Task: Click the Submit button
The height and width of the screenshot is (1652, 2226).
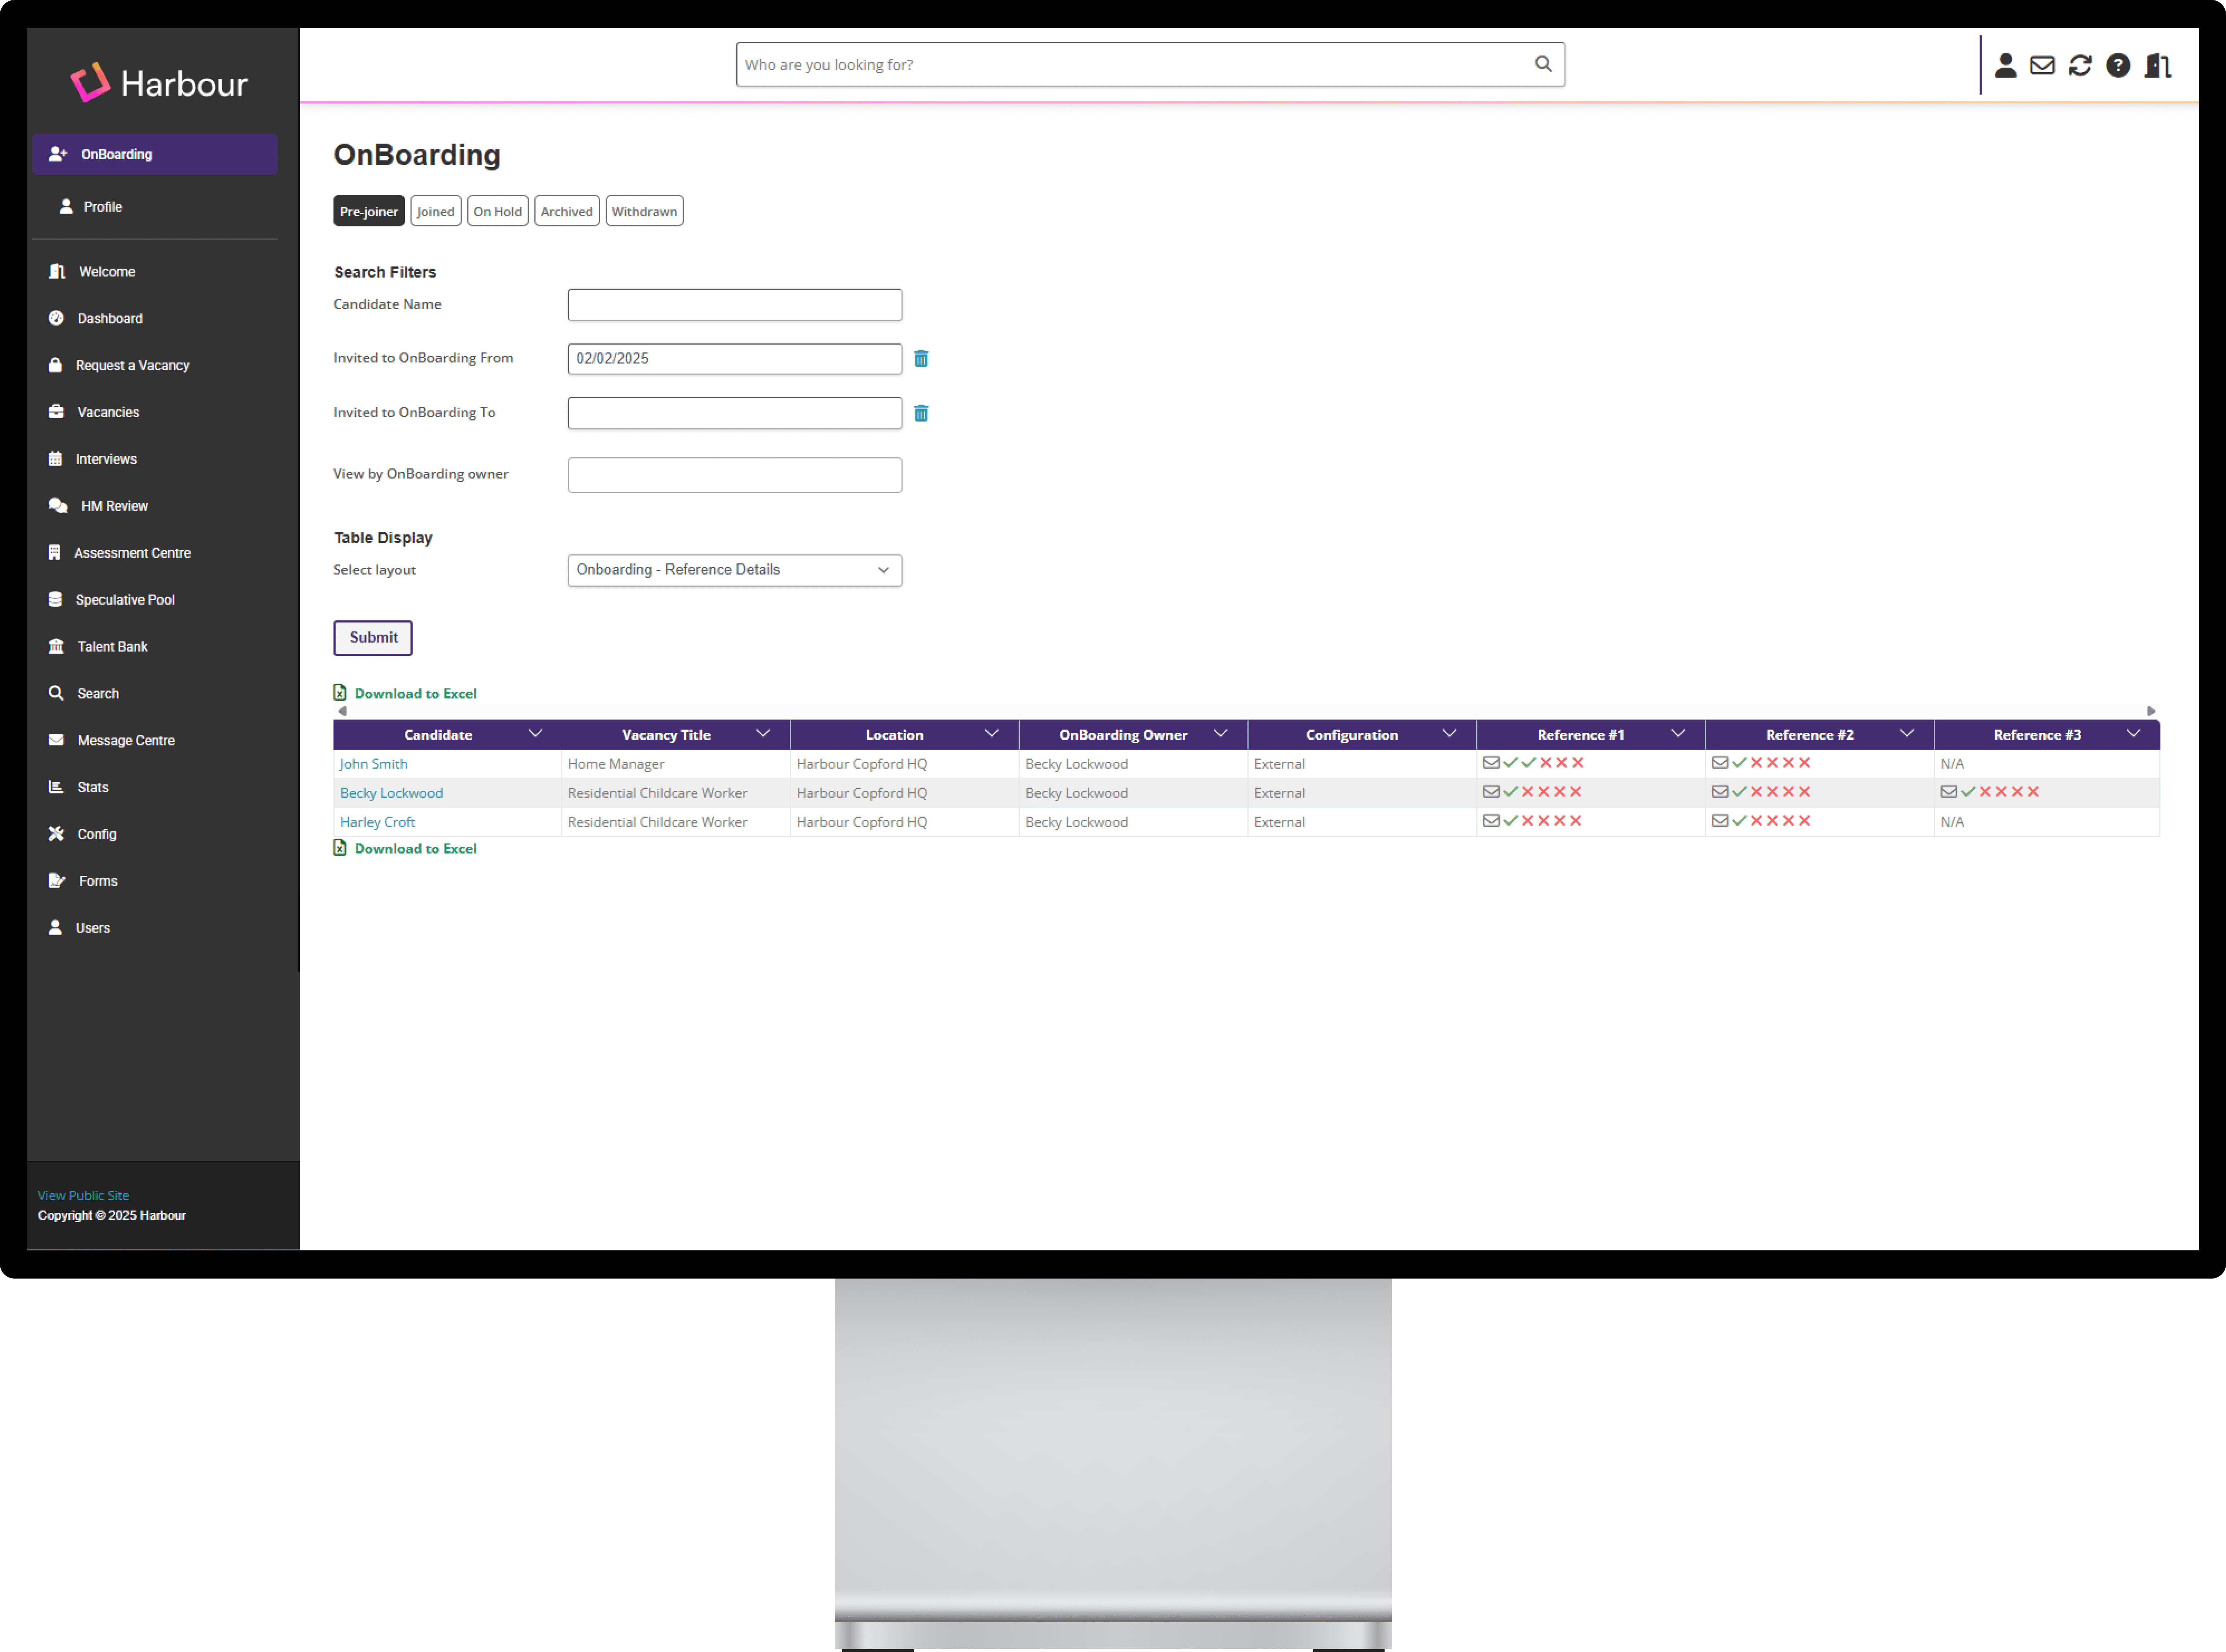Action: [373, 638]
